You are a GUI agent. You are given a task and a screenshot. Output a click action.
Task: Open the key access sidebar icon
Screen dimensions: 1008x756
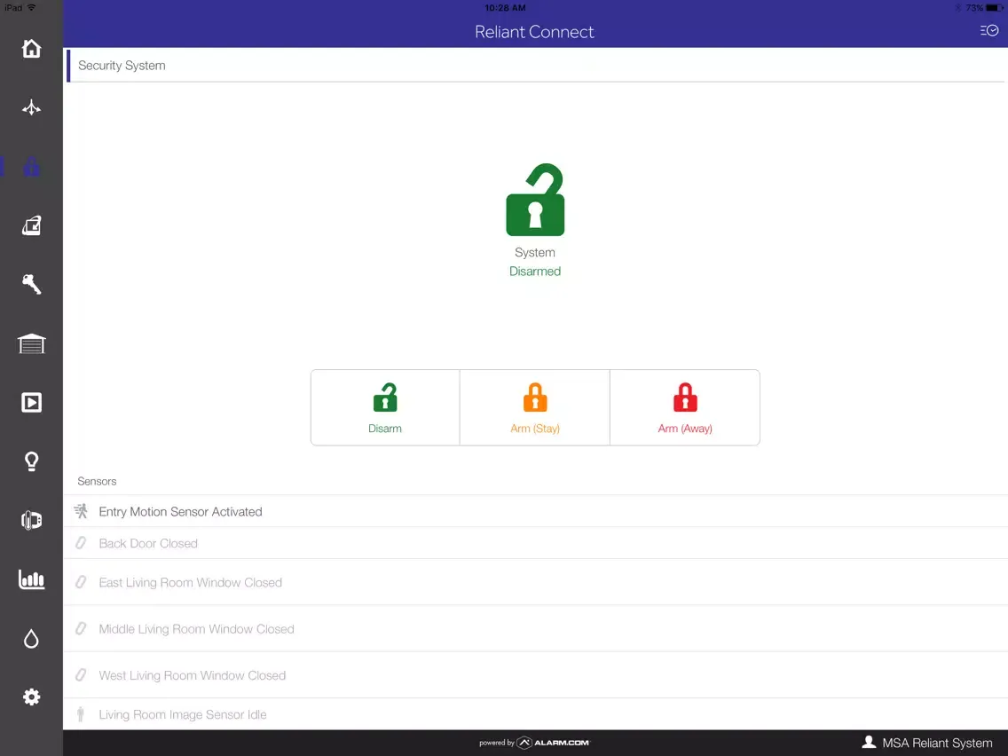(31, 284)
